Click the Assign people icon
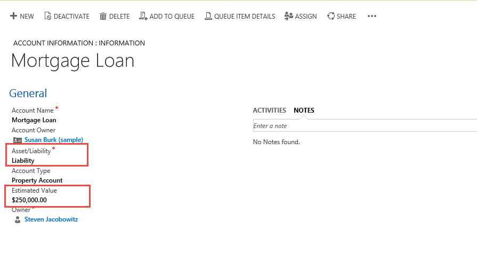This screenshot has width=477, height=261. point(288,17)
